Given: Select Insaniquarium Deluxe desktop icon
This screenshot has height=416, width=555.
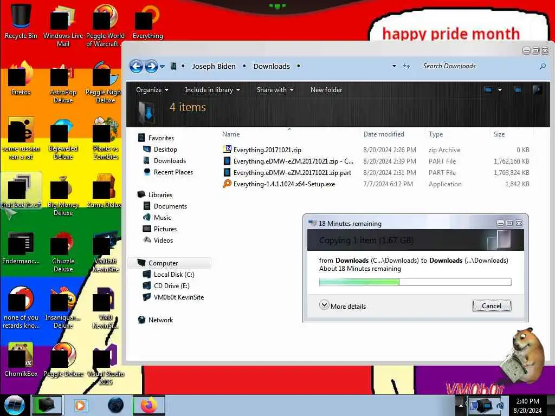Looking at the screenshot, I should click(63, 307).
